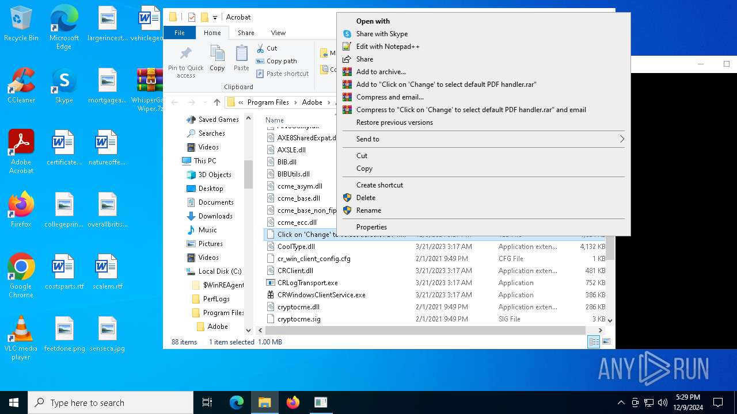Launch Microsoft Edge from desktop
The height and width of the screenshot is (414, 737).
(64, 28)
